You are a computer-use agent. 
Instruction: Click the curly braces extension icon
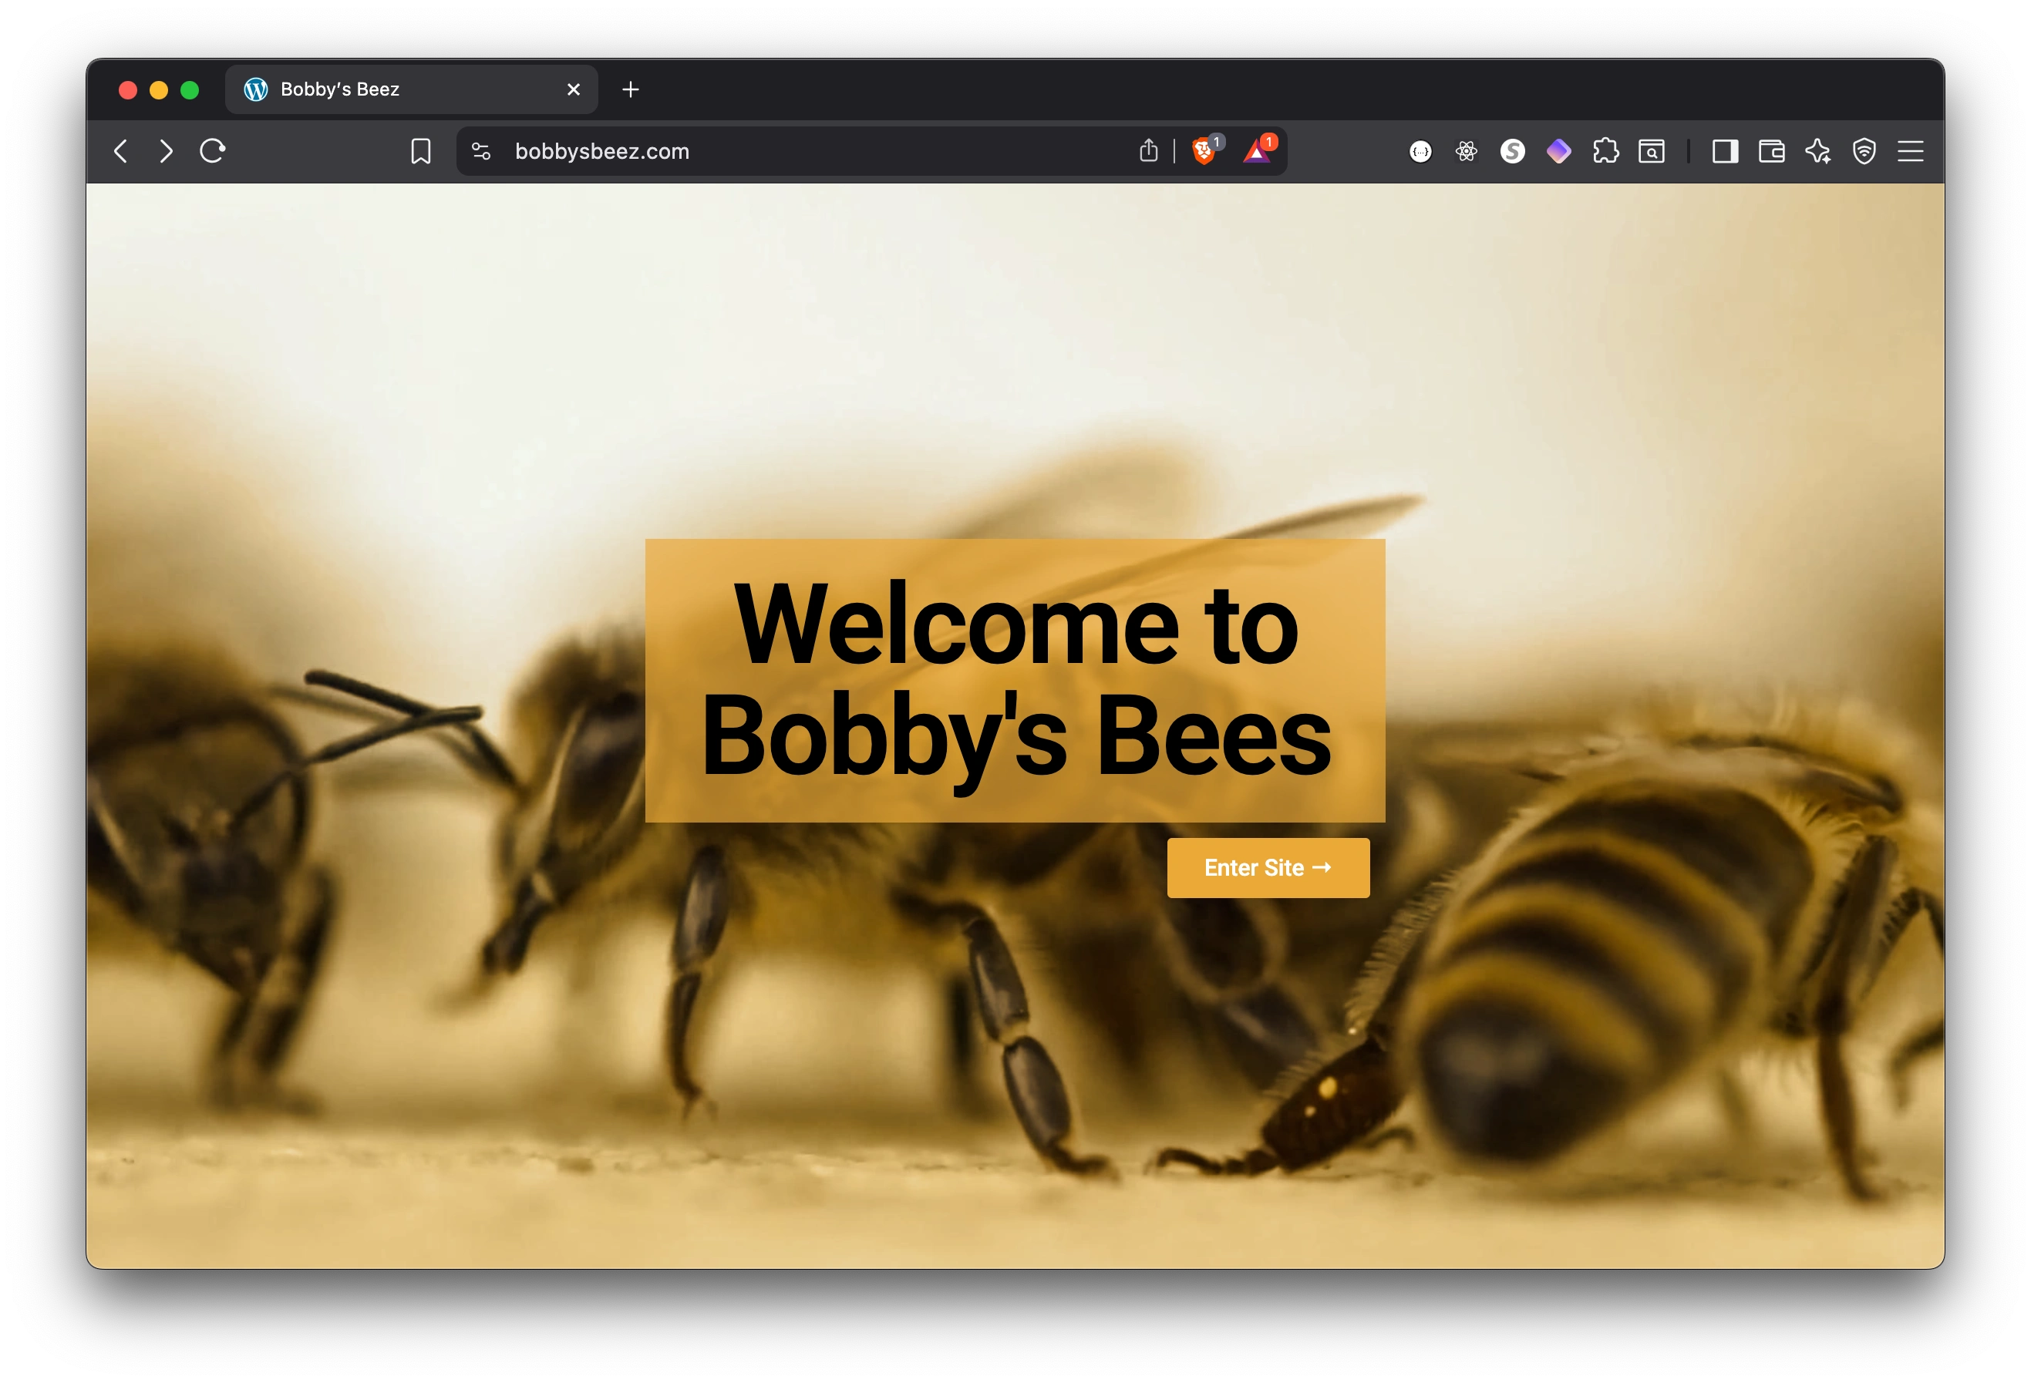[1420, 152]
